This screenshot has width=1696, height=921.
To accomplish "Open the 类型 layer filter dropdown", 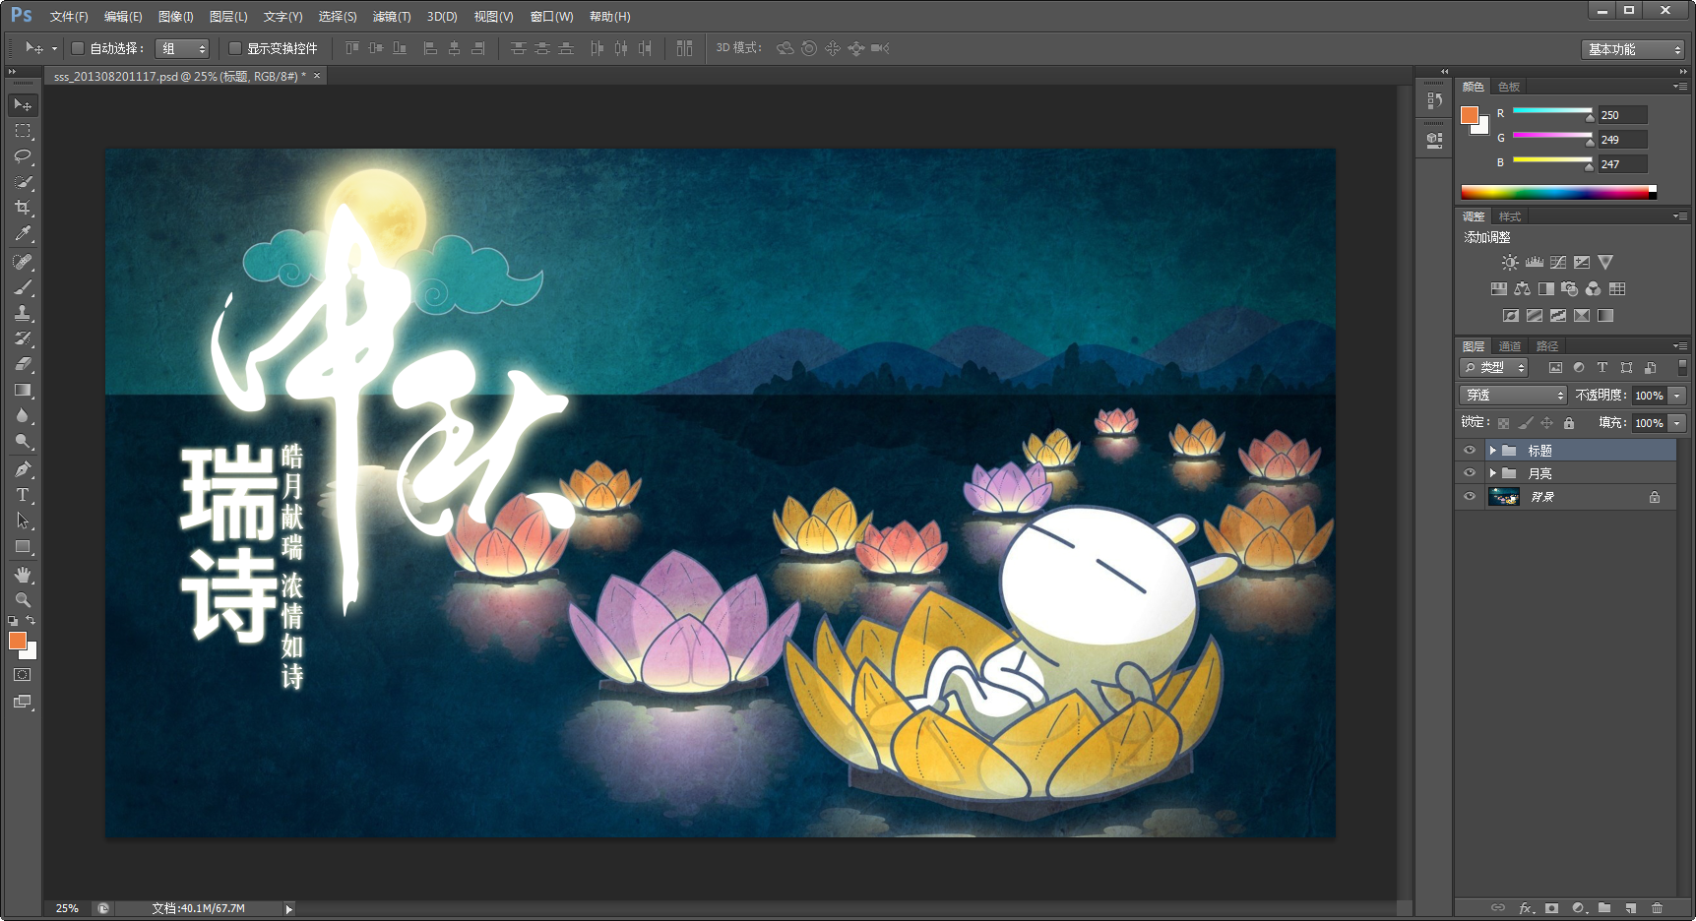I will [1494, 367].
